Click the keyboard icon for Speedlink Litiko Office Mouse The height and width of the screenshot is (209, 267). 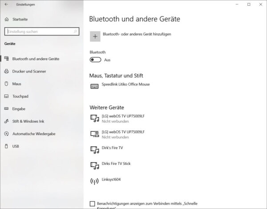coord(94,86)
